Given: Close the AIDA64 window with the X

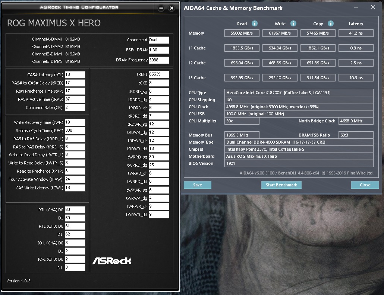Looking at the screenshot, I should click(373, 7).
